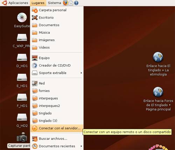The width and height of the screenshot is (175, 150).
Task: Launch Creador de CD/DVD
Action: pos(57,65)
